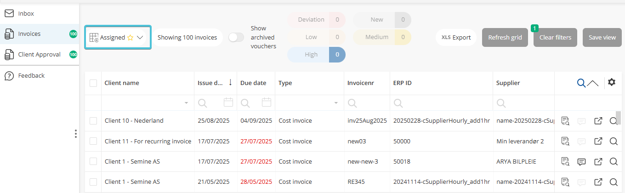625x193 pixels.
Task: Click the magnifier icon on the RE345 row
Action: 613,182
